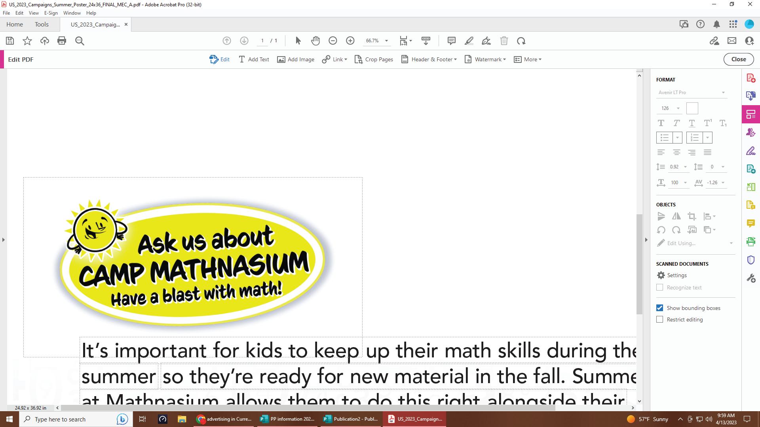Expand the Watermark dropdown menu
The image size is (760, 427).
click(485, 59)
